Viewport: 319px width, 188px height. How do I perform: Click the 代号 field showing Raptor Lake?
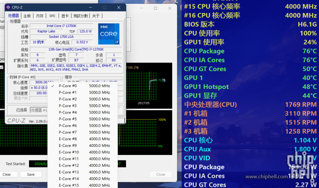click(46, 31)
